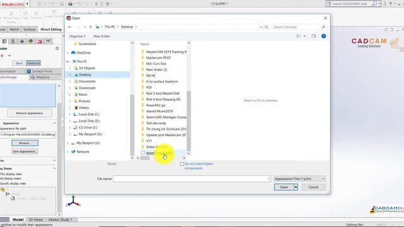Click the search magnifier in Search Desktop

click(323, 26)
